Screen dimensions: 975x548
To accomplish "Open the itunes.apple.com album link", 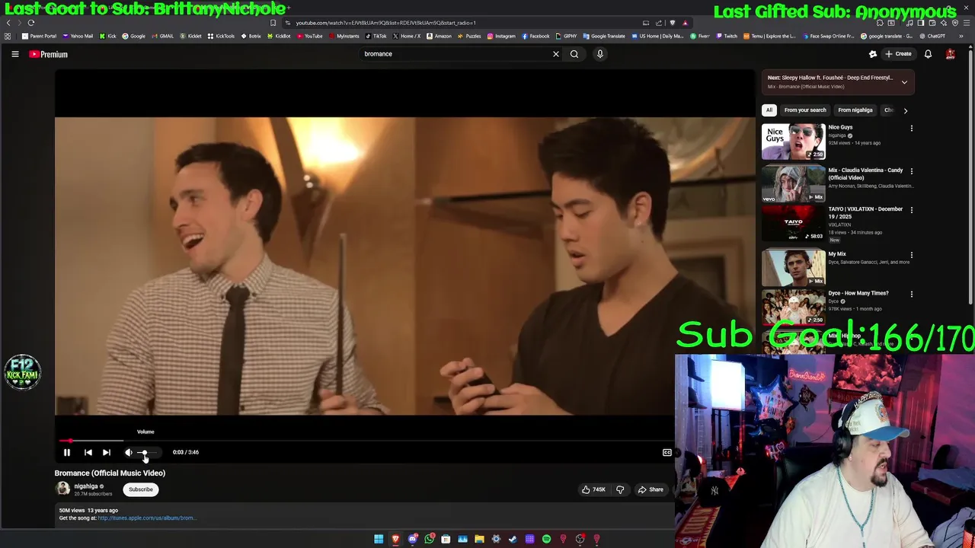I will pos(146,518).
